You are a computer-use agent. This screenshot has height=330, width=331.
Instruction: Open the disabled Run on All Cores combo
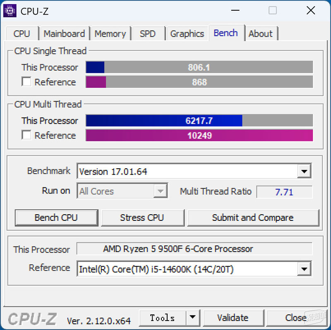[122, 191]
